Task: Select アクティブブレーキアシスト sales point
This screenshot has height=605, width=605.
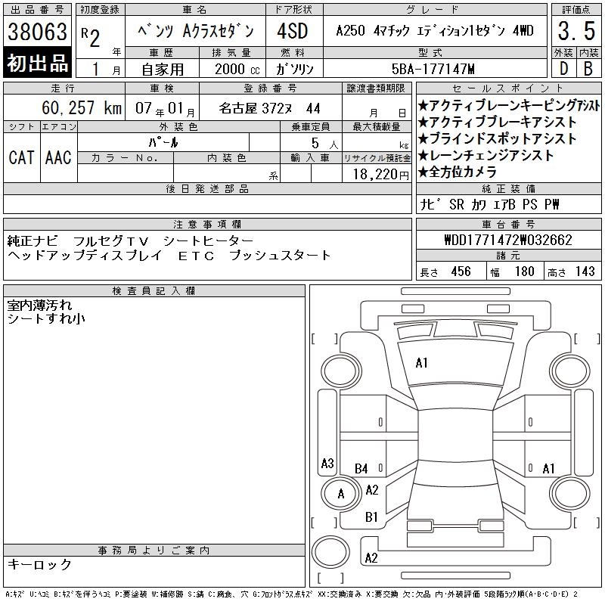Action: pos(498,122)
